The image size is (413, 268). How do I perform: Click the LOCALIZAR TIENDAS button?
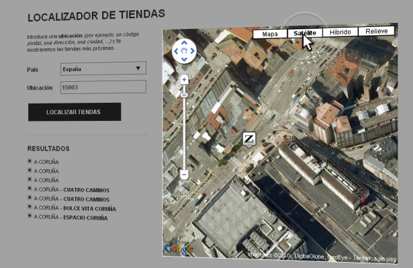(x=75, y=112)
